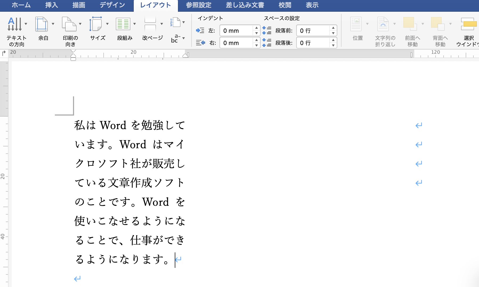The width and height of the screenshot is (479, 287).
Task: Open the Columns (段組み) icon
Action: point(123,24)
